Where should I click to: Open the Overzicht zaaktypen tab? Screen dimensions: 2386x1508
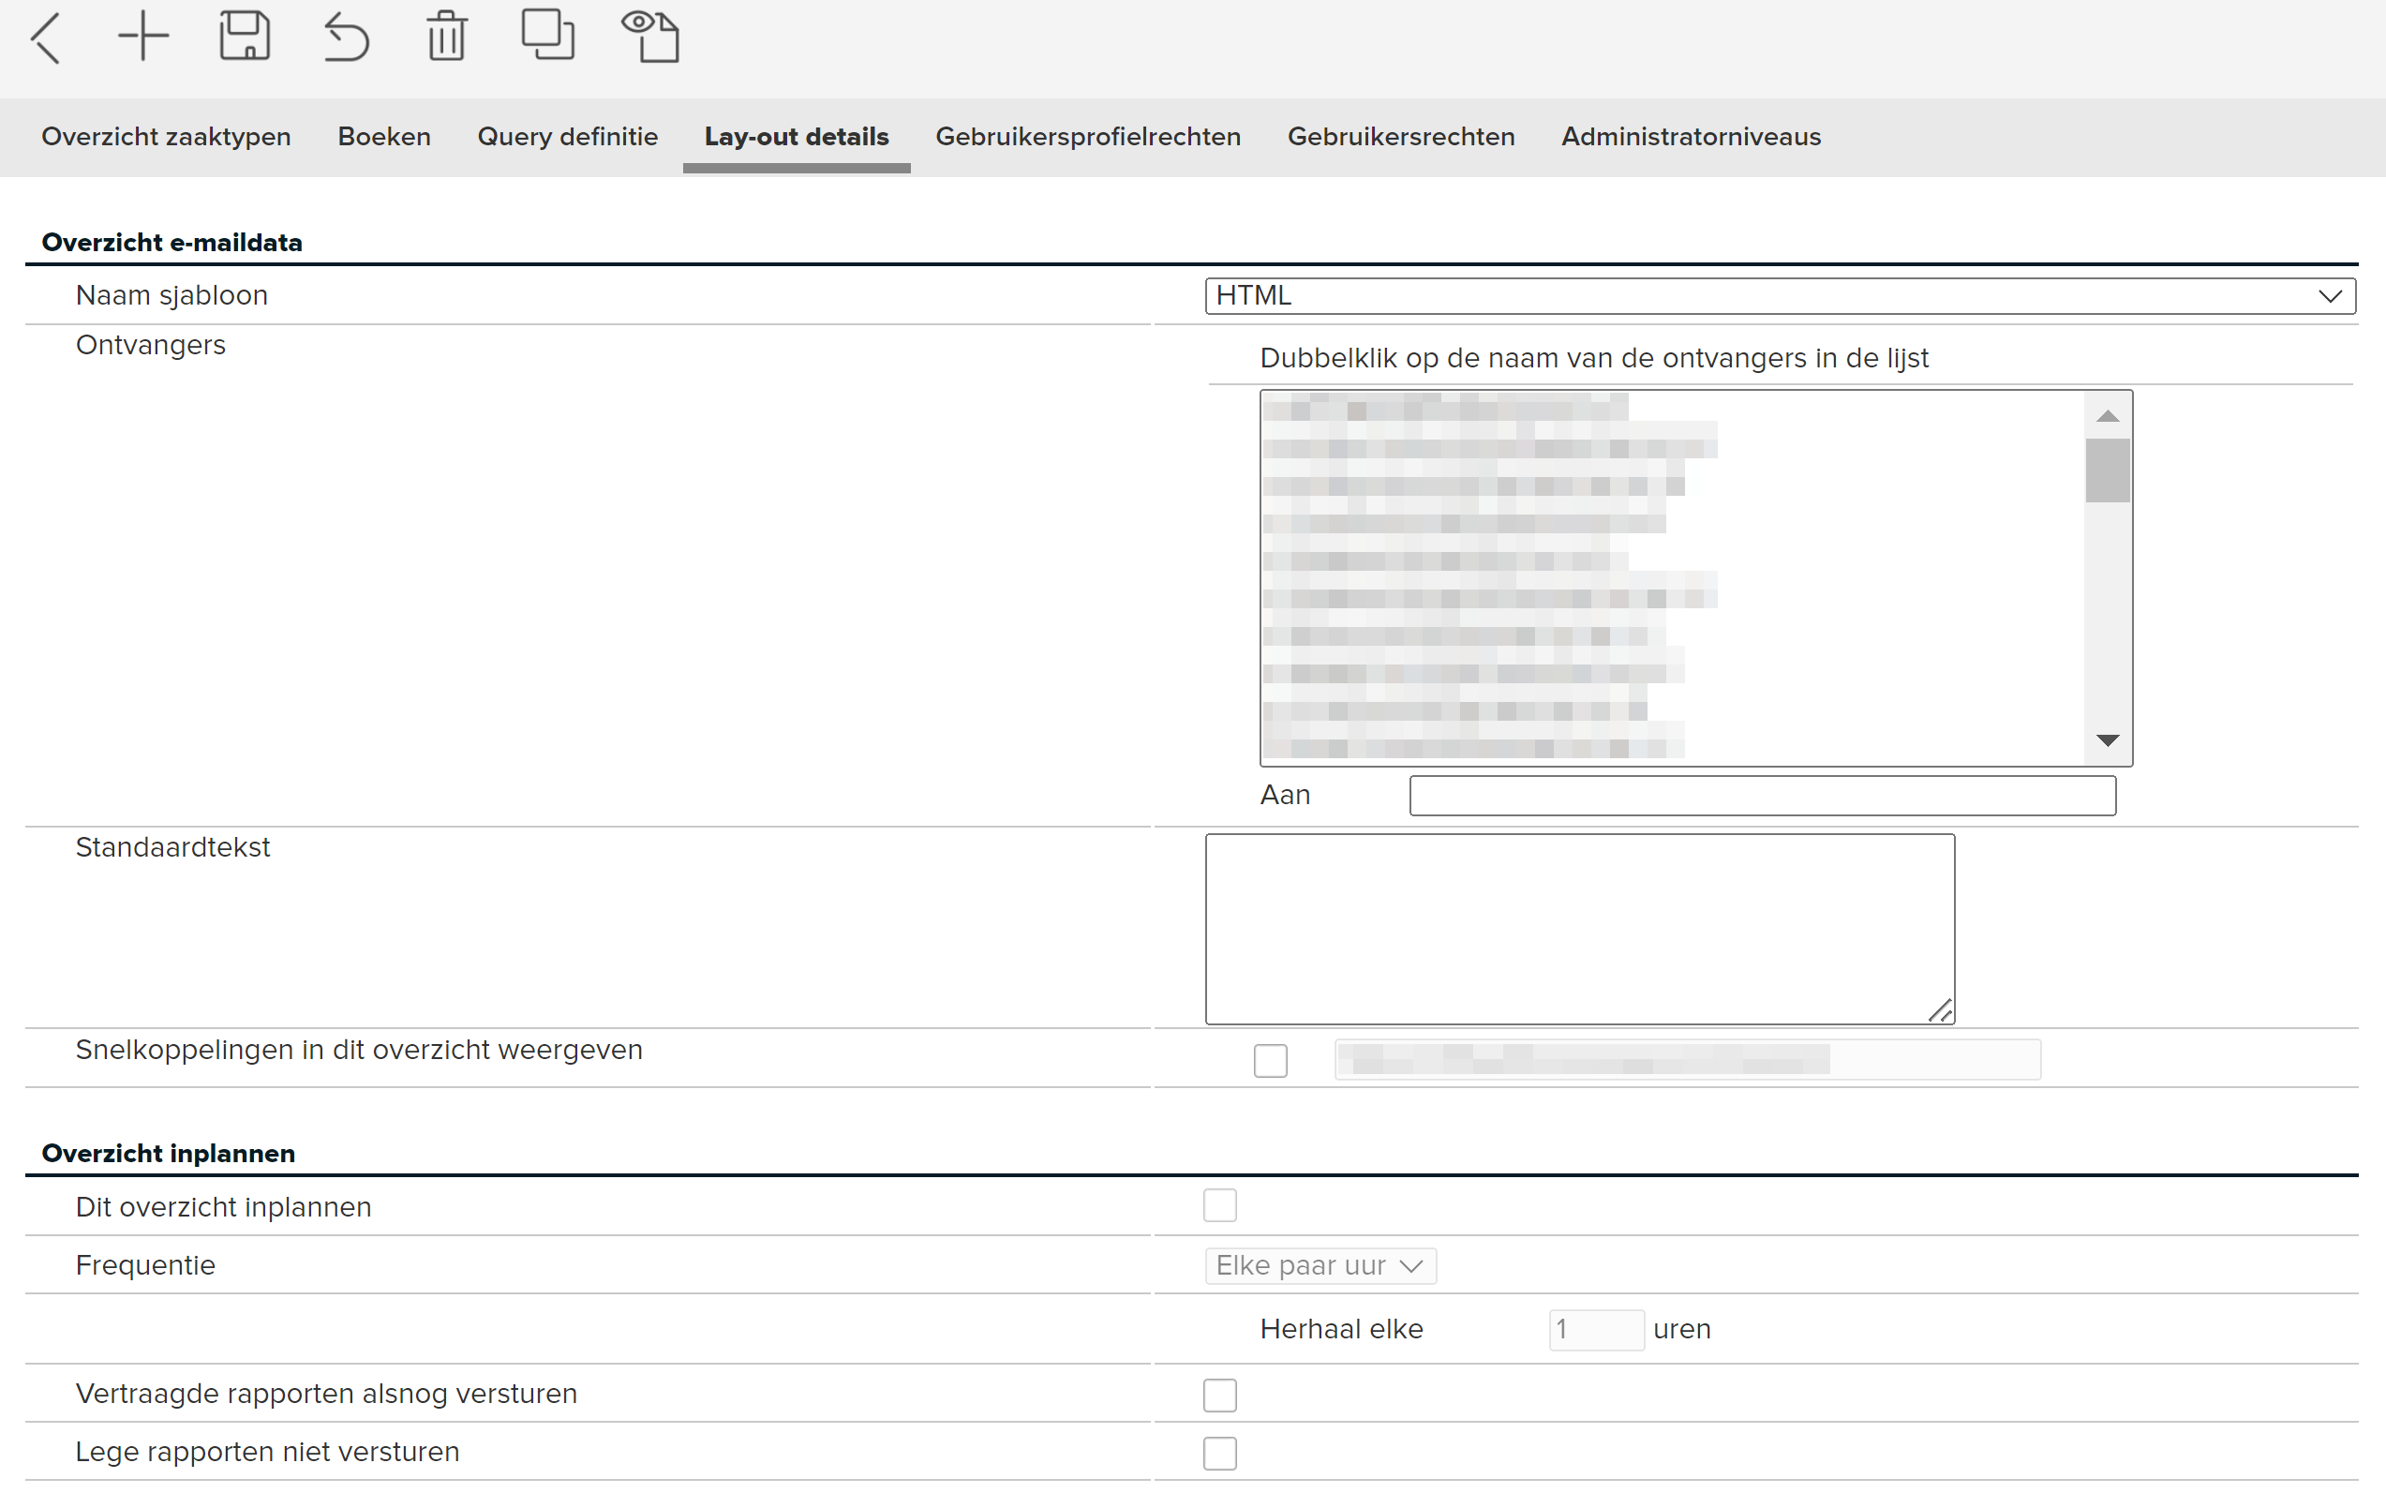click(167, 137)
